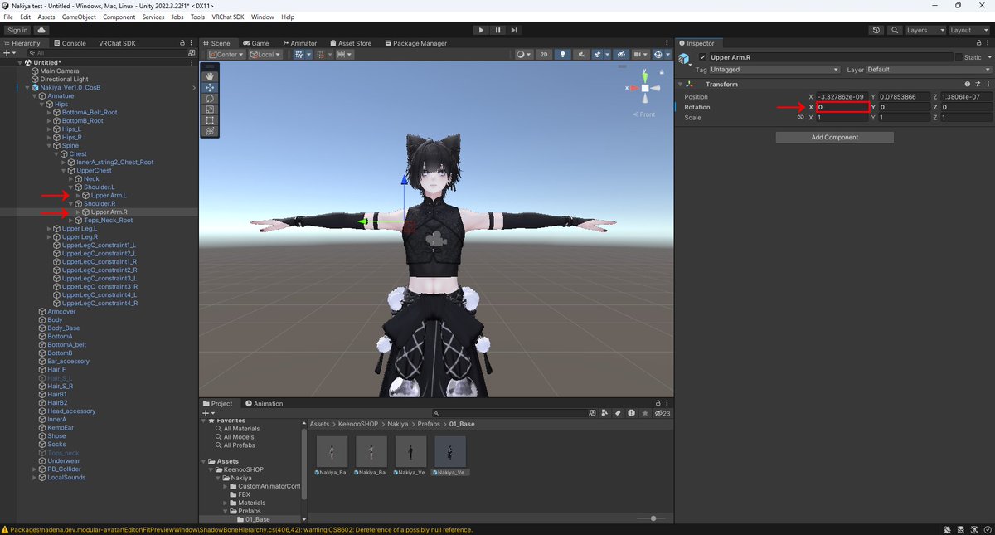Open the global search magnifier
995x535 pixels.
[893, 30]
